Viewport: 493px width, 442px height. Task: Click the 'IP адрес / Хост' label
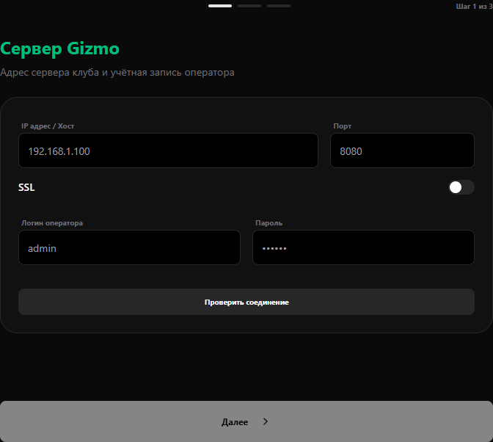(x=48, y=126)
